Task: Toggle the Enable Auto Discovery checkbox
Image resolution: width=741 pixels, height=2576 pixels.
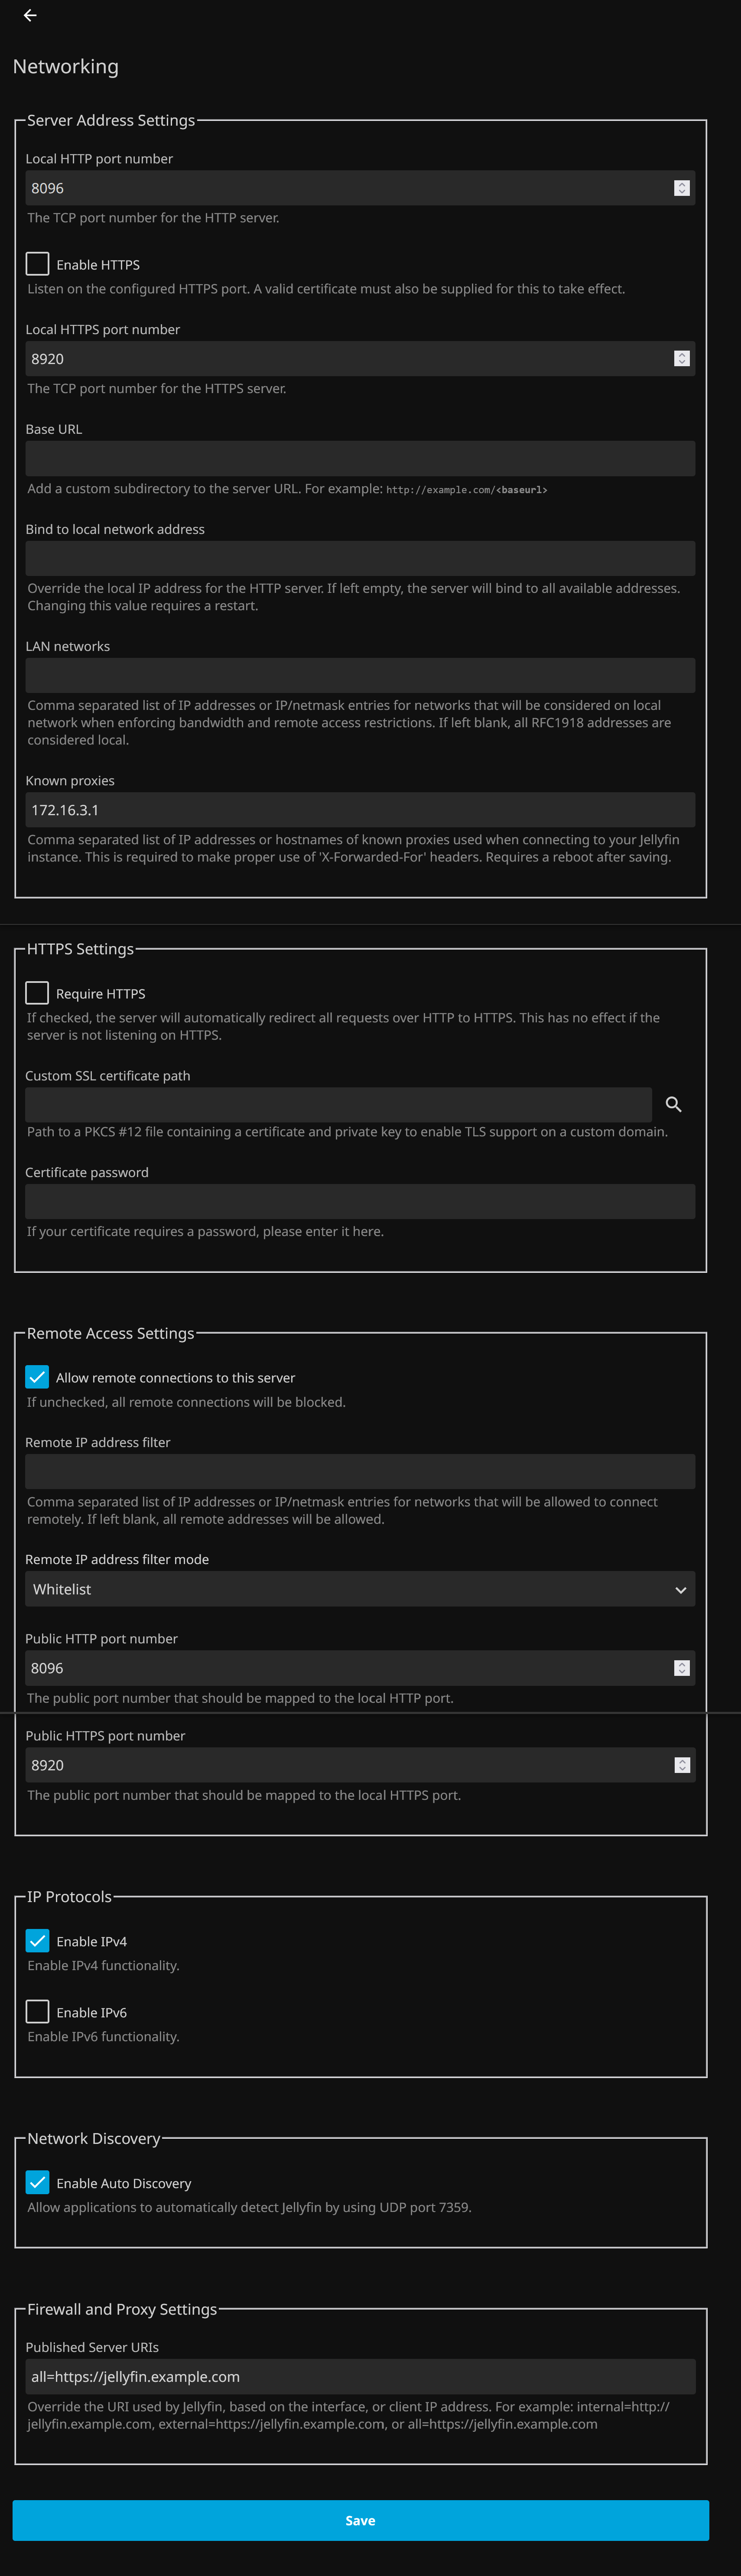Action: [x=37, y=2183]
